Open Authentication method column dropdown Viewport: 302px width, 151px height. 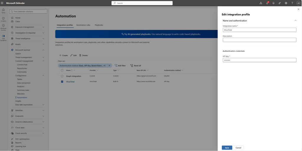(x=182, y=70)
